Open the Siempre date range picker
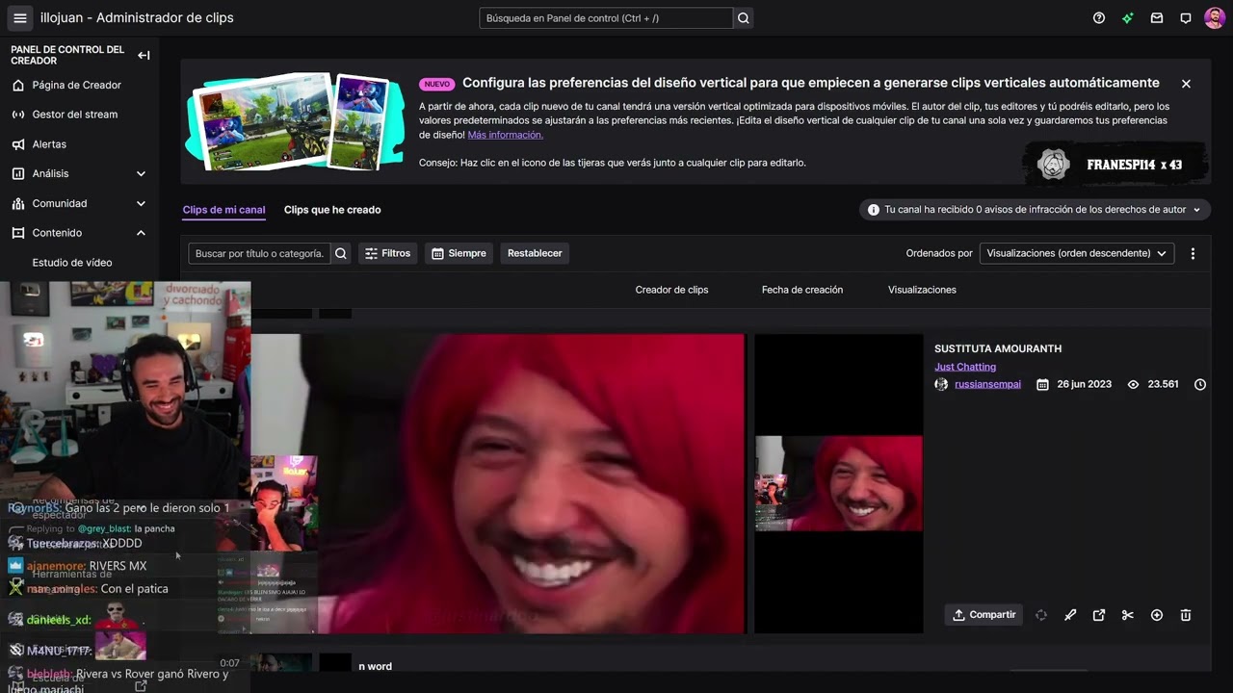1233x693 pixels. [x=459, y=253]
